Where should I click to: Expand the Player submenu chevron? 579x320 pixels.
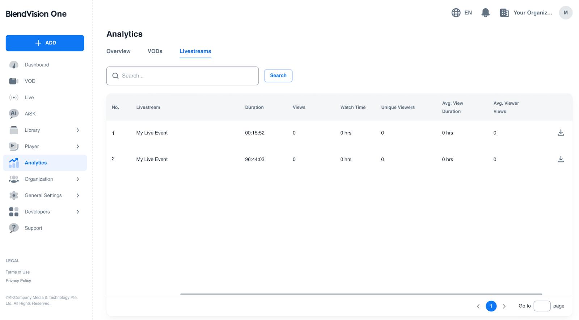point(77,147)
